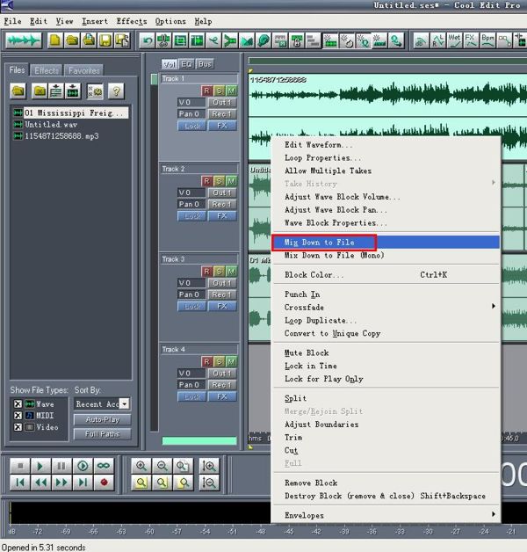Click the Zoom Out vertically icon

(209, 483)
